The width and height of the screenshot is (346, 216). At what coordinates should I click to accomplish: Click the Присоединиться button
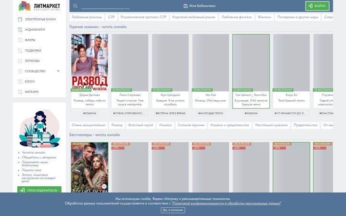[39, 190]
